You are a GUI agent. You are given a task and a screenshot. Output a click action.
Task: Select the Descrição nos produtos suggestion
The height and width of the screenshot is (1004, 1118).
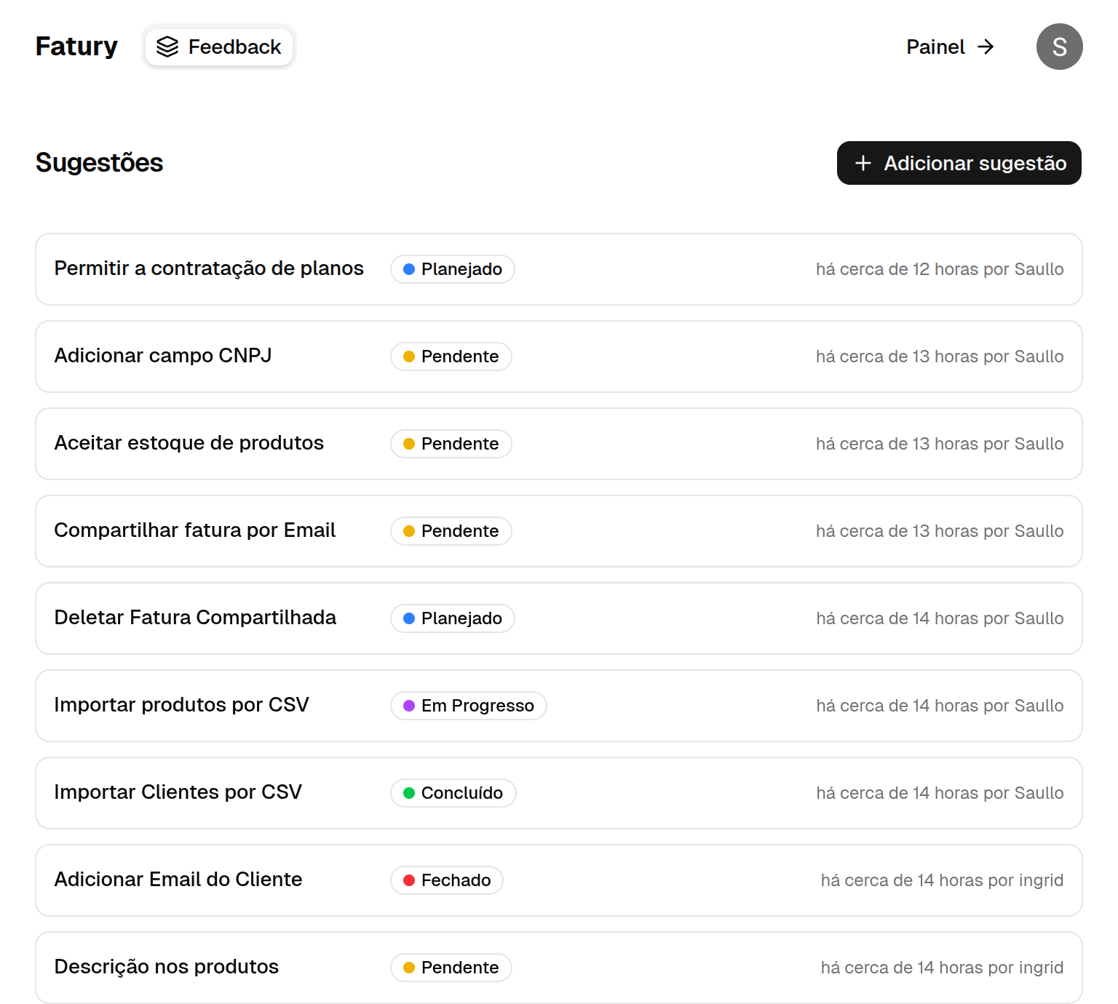pos(167,967)
